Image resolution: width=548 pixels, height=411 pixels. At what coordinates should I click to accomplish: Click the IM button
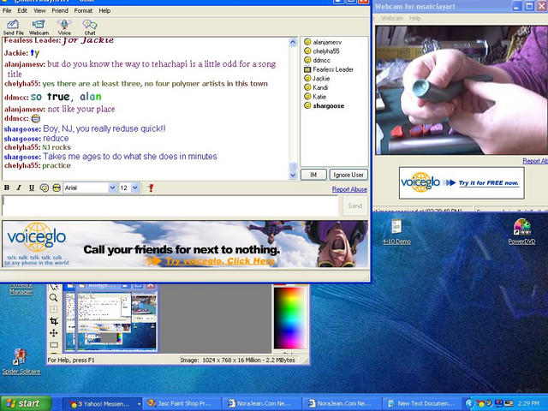[313, 175]
